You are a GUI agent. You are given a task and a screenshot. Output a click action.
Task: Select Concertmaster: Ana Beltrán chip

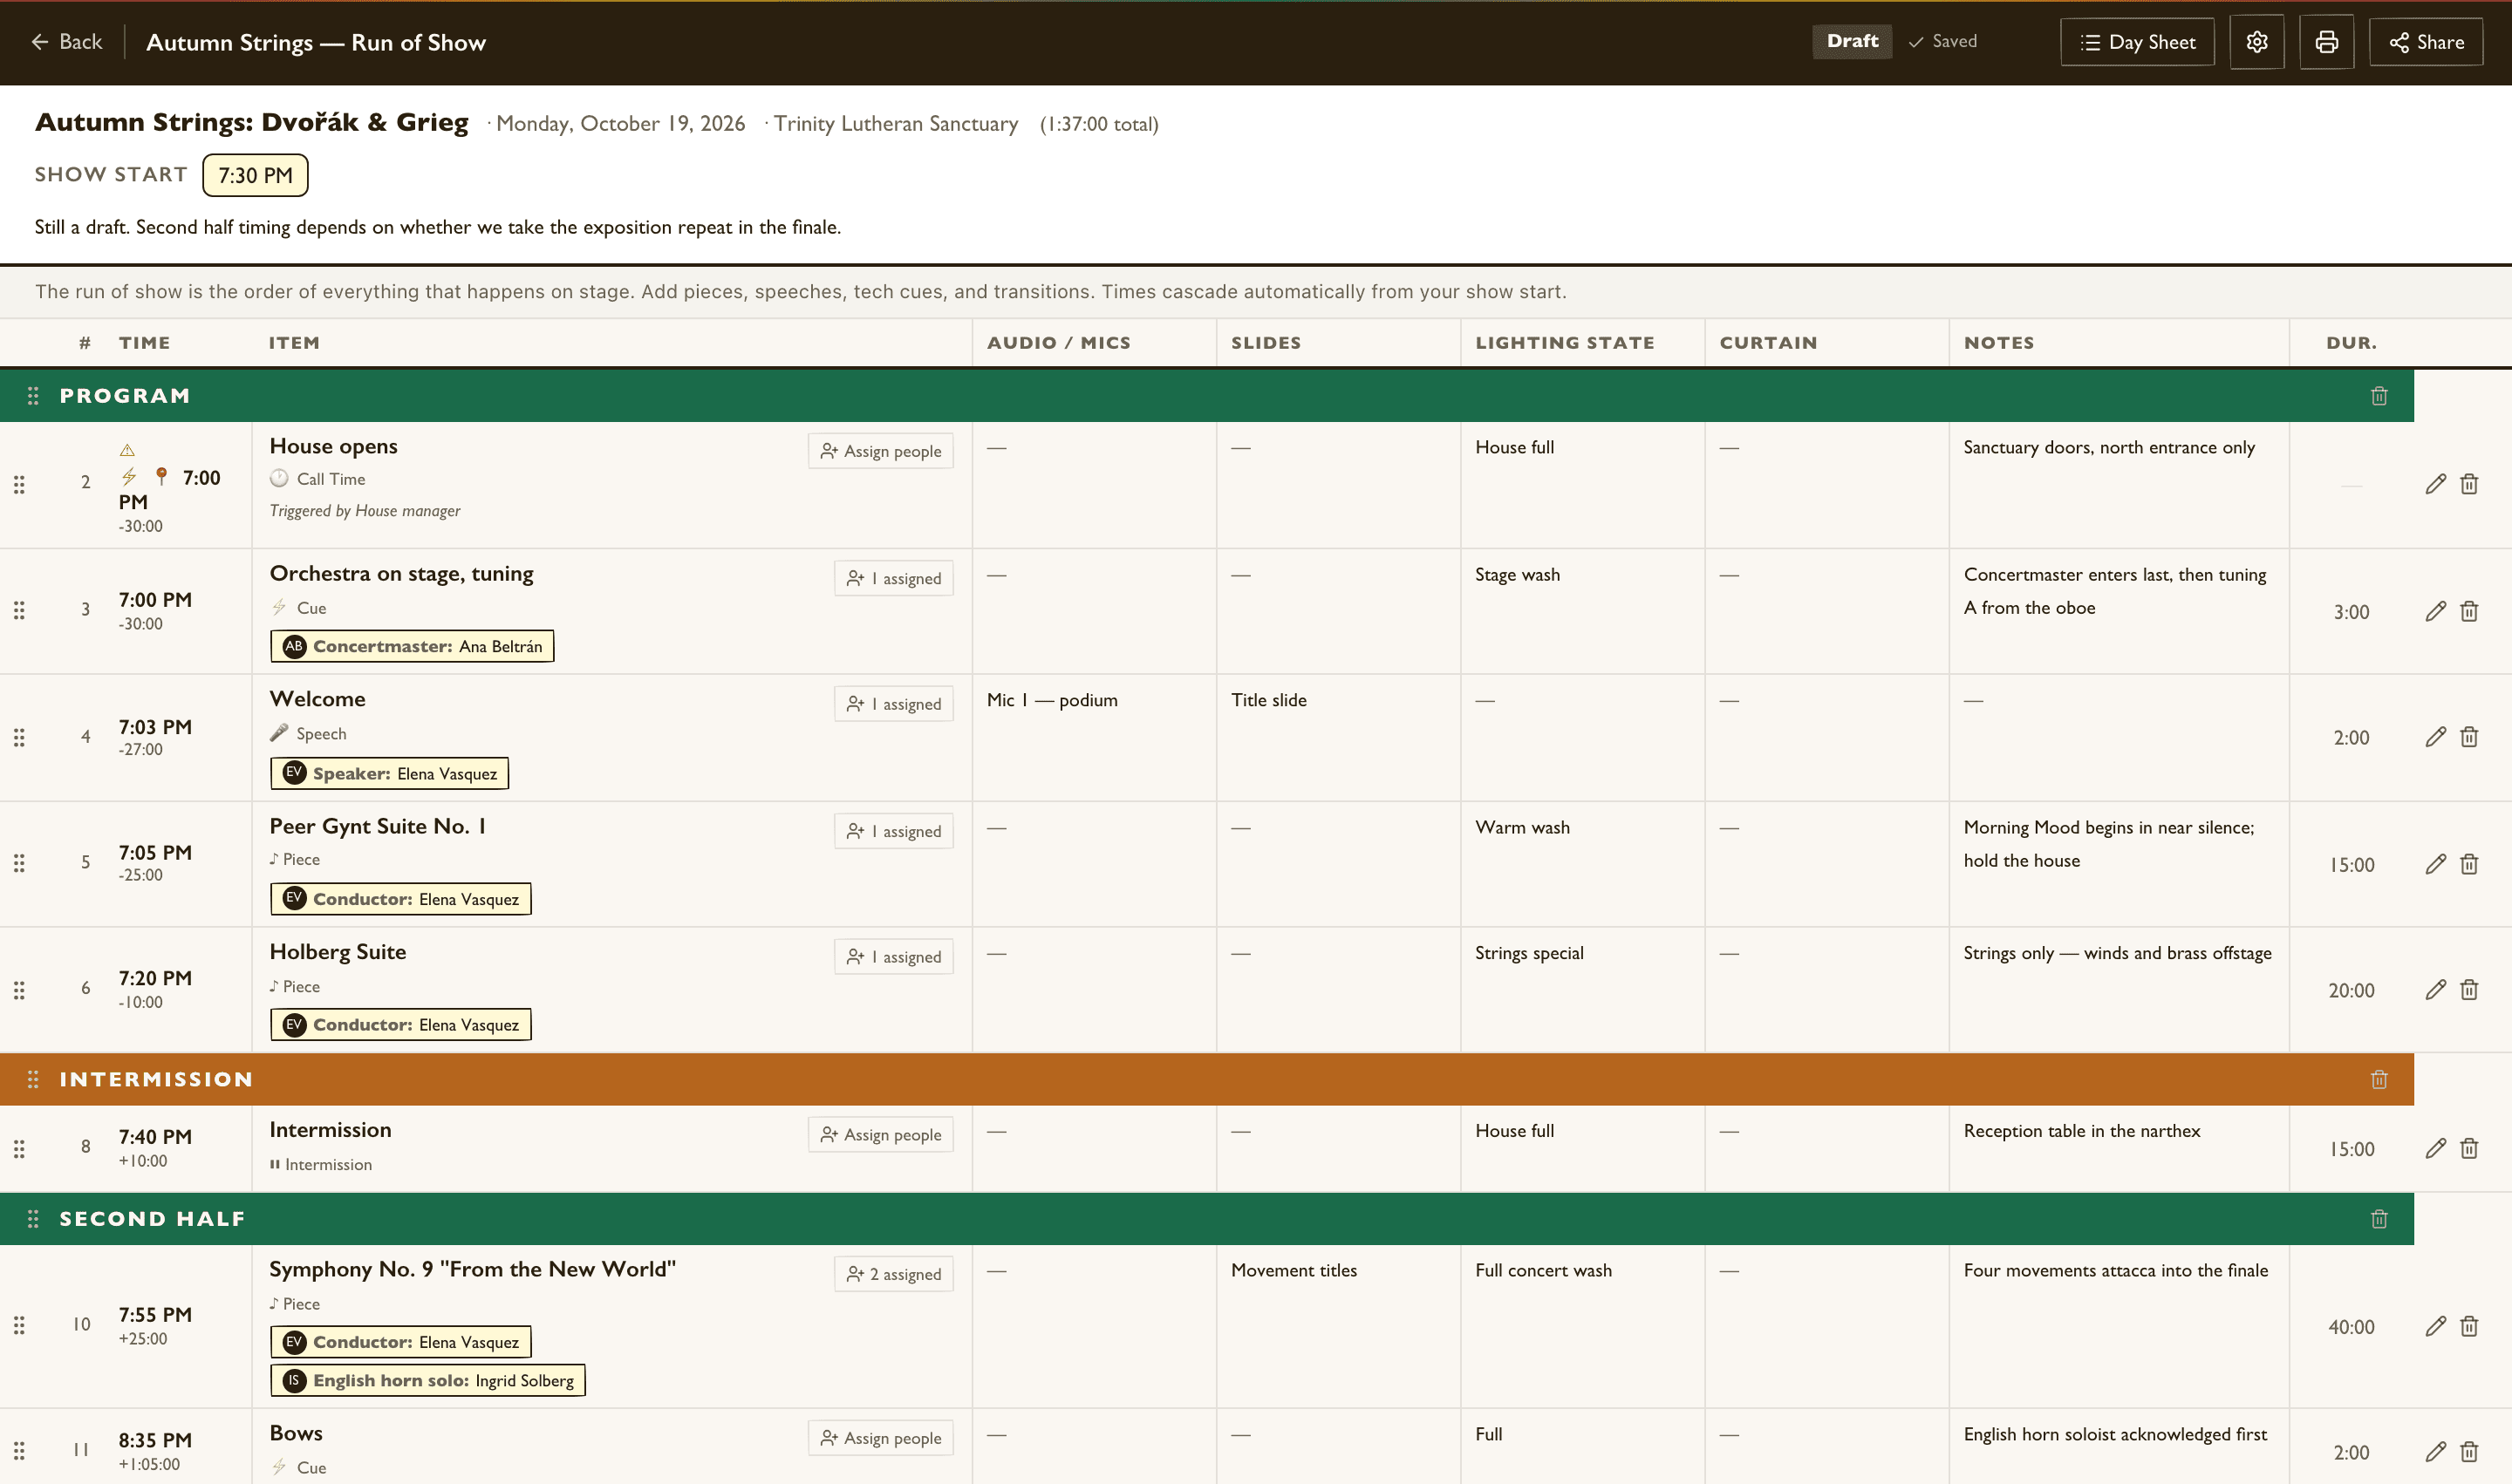413,646
